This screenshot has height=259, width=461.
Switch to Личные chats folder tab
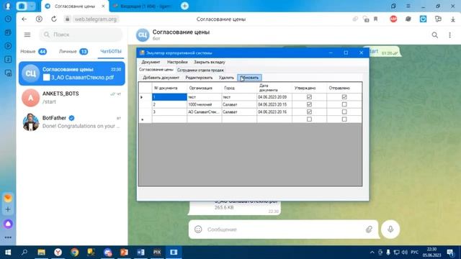(73, 51)
